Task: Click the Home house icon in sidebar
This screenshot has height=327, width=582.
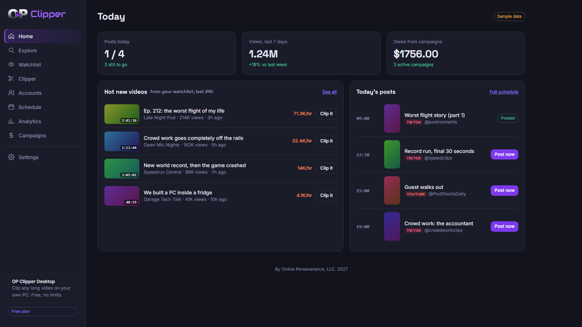Action: [11, 36]
